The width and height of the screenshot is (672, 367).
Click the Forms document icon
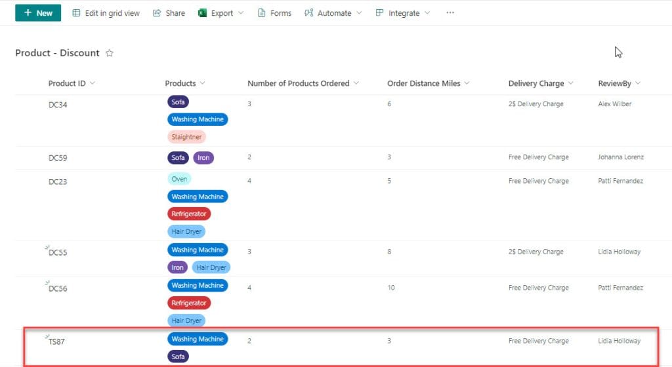(x=261, y=13)
